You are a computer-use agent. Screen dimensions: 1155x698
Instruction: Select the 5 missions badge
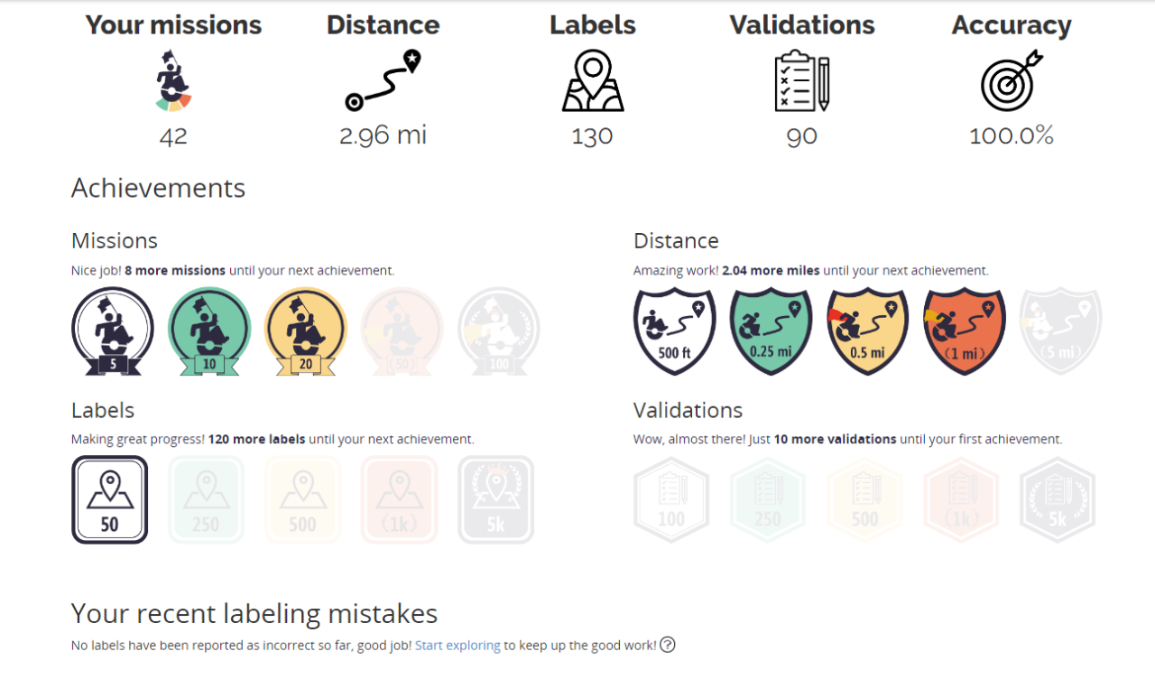[x=113, y=331]
